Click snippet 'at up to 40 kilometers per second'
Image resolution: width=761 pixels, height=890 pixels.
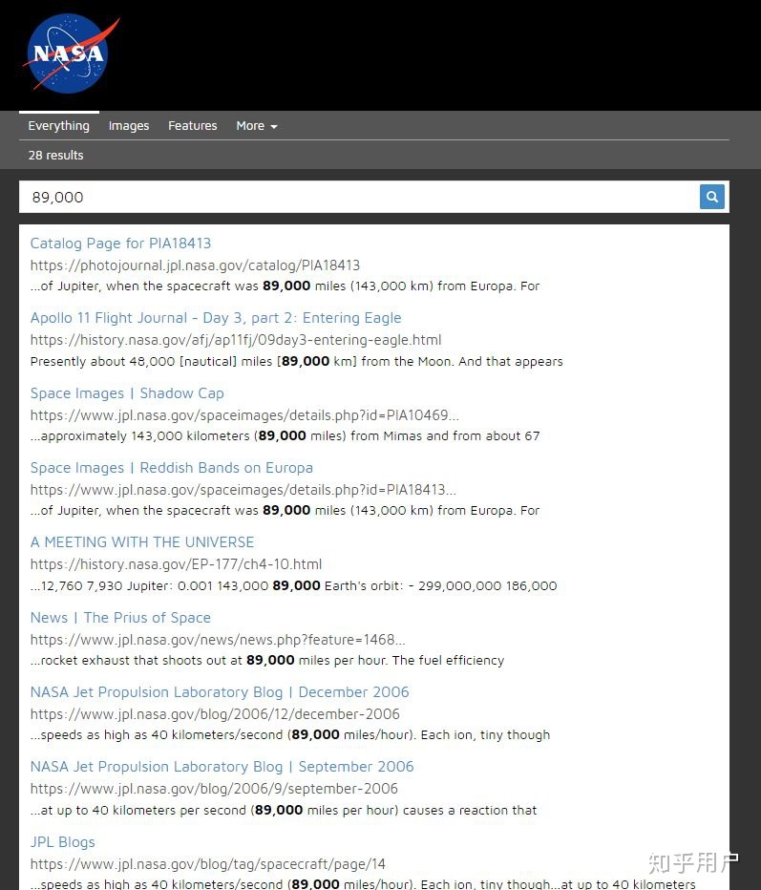pyautogui.click(x=284, y=810)
